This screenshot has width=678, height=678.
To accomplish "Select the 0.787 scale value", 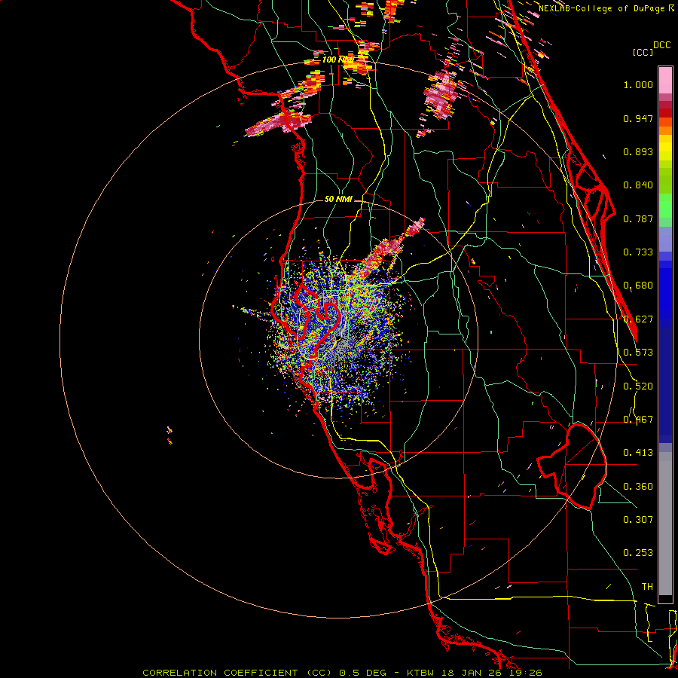I will (x=638, y=218).
